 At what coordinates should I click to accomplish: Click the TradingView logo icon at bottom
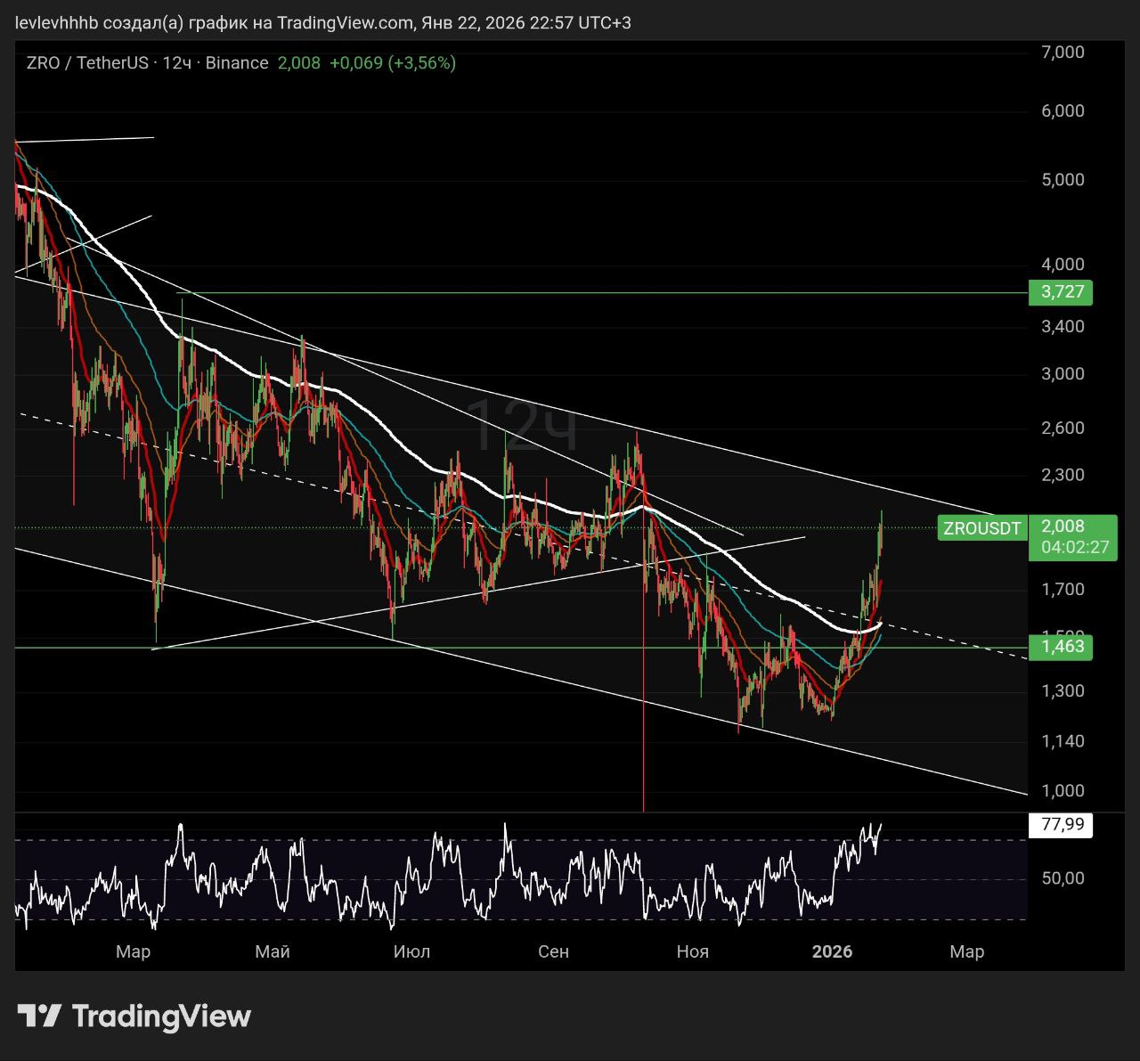(x=40, y=1016)
